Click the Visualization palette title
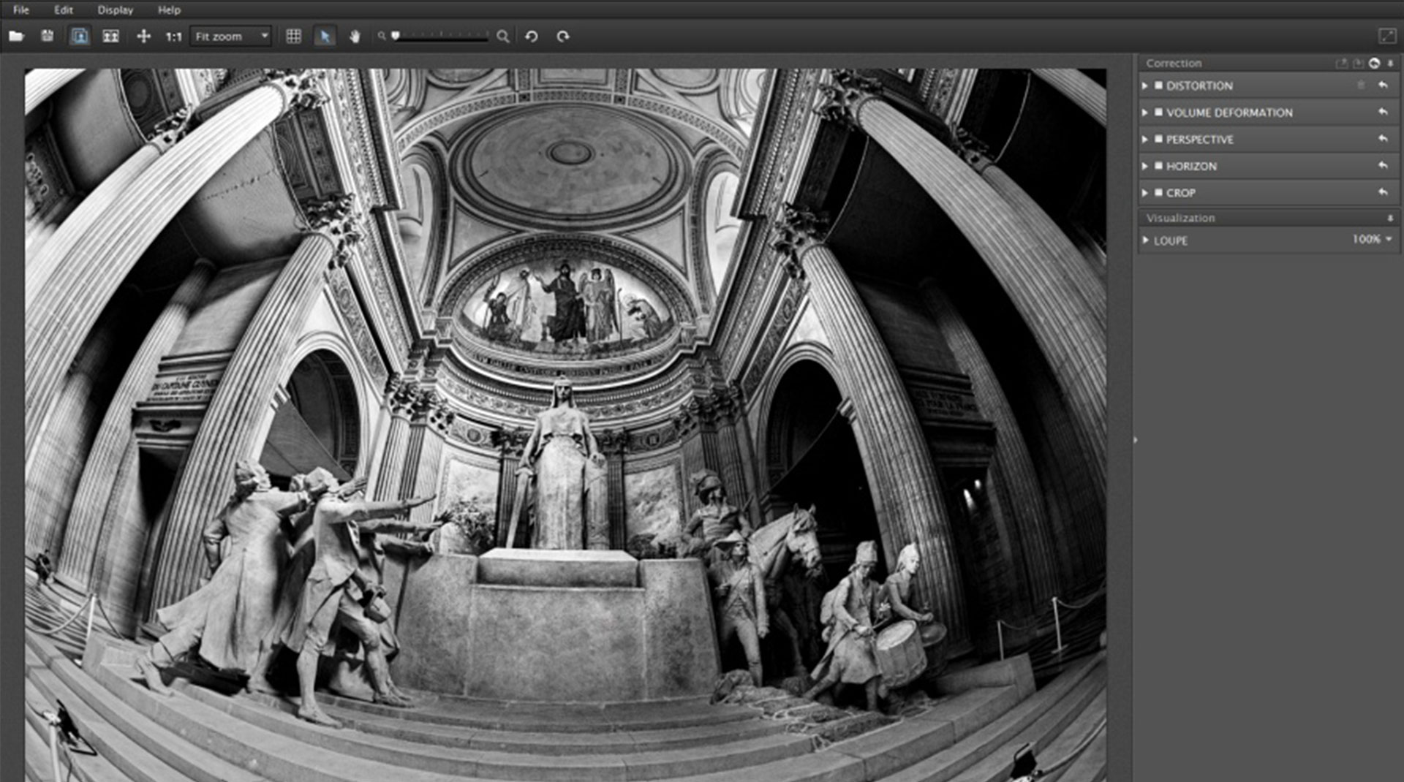Screen dimensions: 1404x782 coord(1180,218)
